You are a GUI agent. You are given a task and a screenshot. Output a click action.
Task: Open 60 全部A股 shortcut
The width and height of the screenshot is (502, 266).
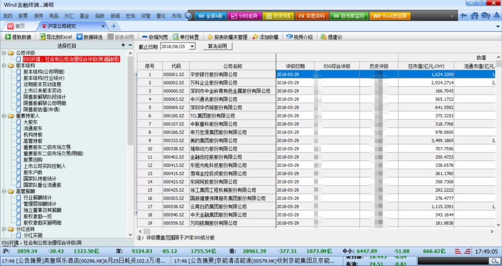tap(211, 16)
